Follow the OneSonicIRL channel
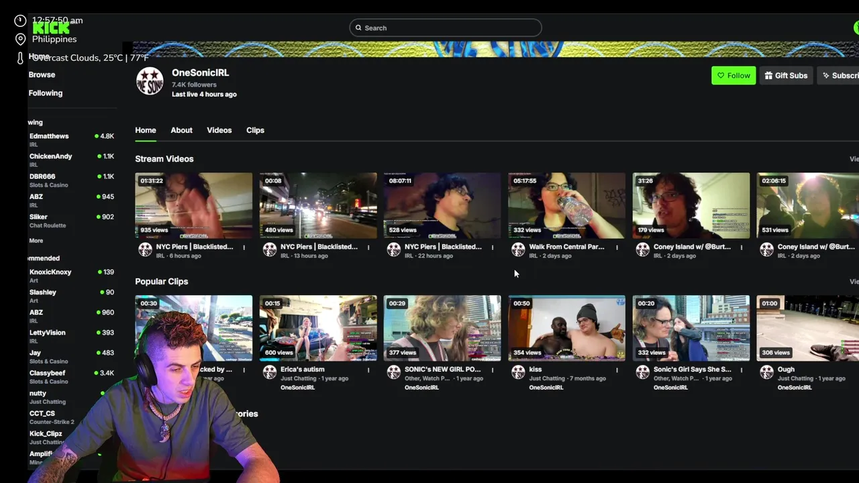The height and width of the screenshot is (483, 859). point(734,76)
